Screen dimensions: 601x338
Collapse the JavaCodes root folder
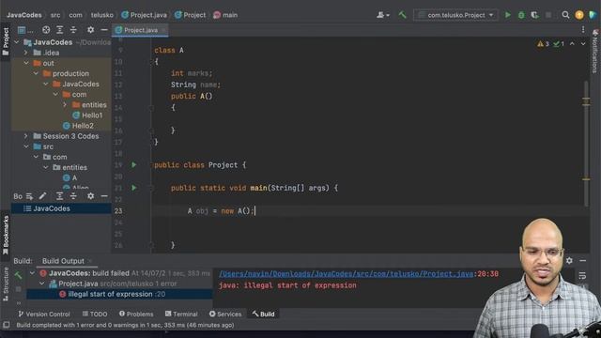pyautogui.click(x=17, y=42)
